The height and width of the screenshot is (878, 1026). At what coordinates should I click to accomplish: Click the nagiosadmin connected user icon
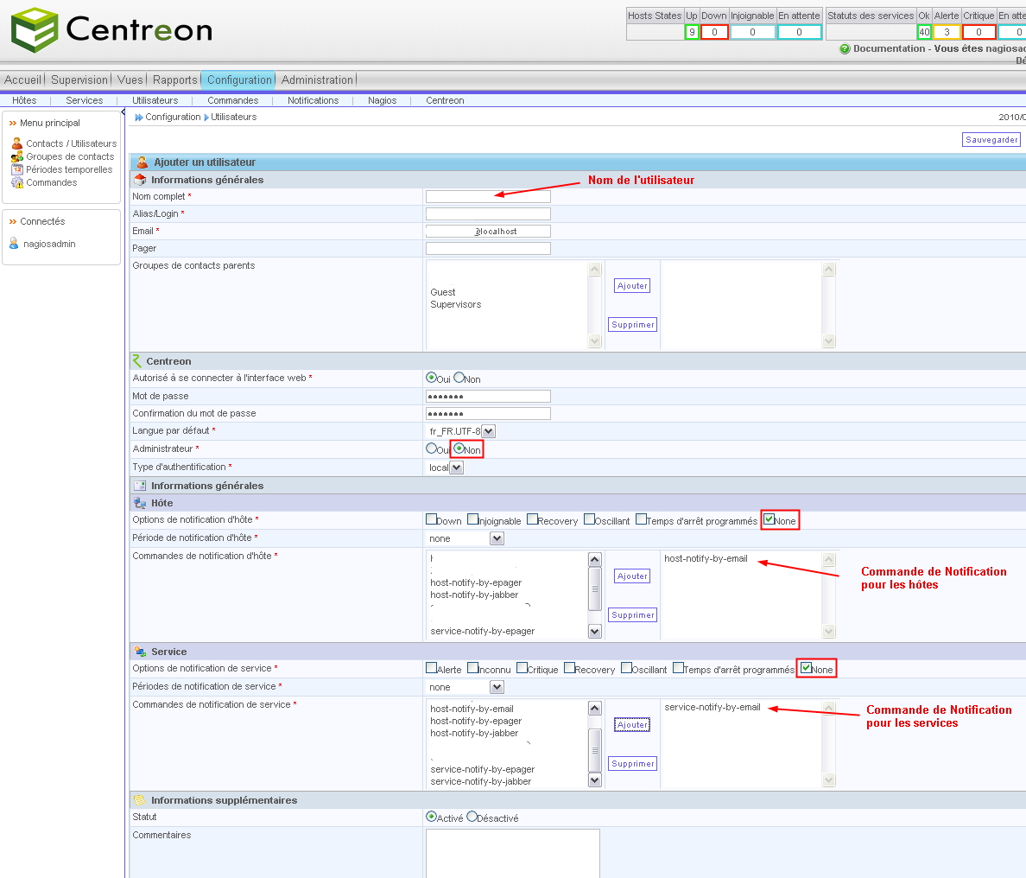point(14,244)
